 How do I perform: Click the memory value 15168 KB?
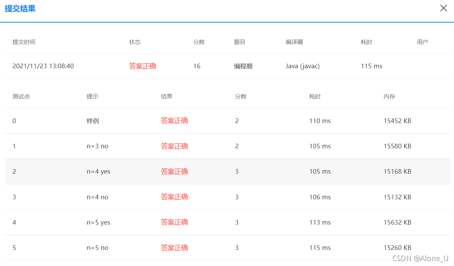(397, 171)
